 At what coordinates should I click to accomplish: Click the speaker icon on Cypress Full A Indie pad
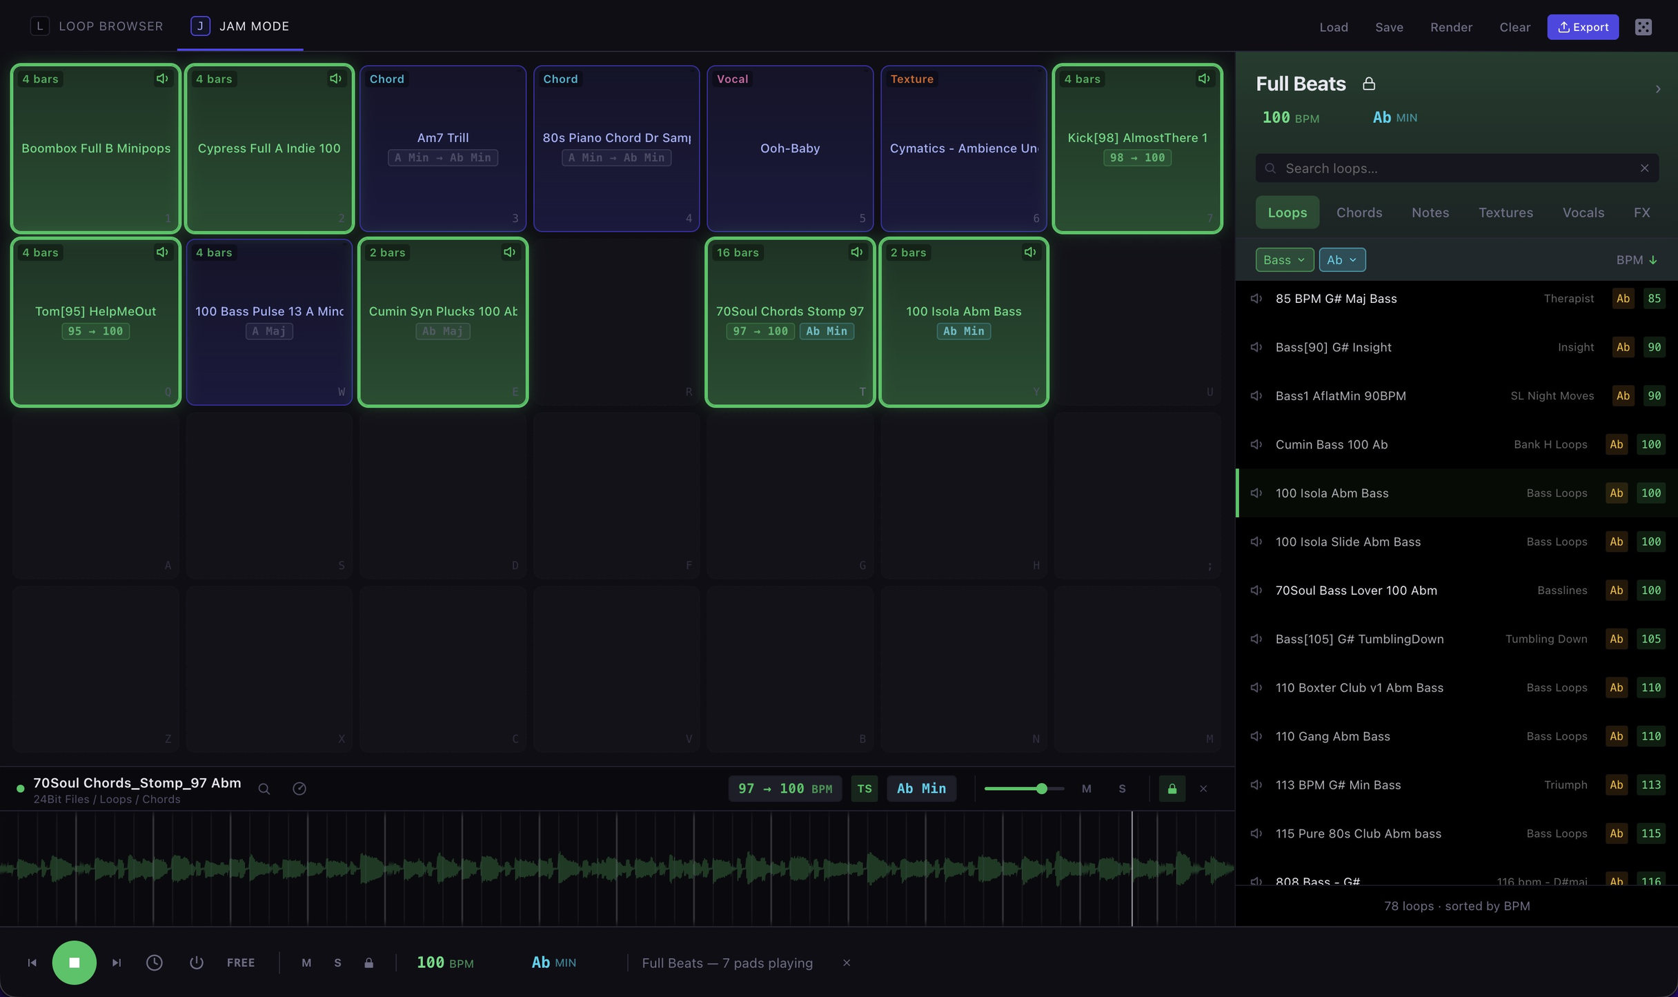point(335,79)
